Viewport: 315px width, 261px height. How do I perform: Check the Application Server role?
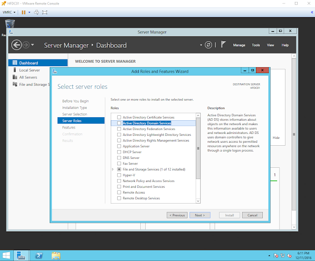pyautogui.click(x=119, y=146)
